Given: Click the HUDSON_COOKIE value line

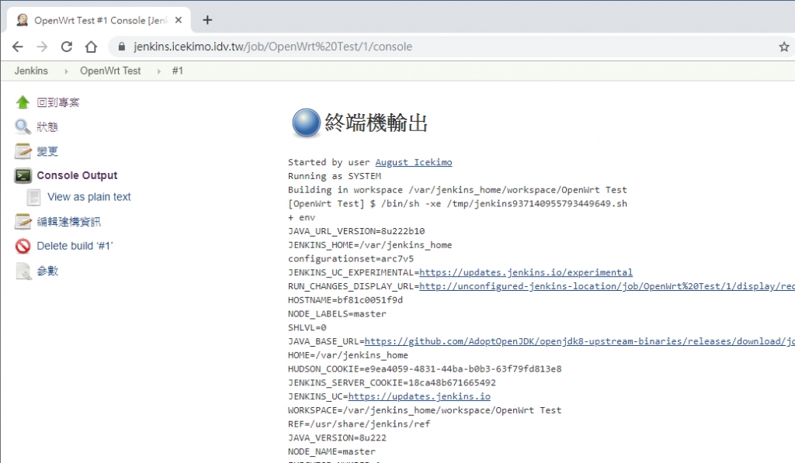Looking at the screenshot, I should [425, 369].
